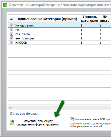Click the Excel icon on the run procedure button
The image size is (111, 137).
[x=12, y=123]
